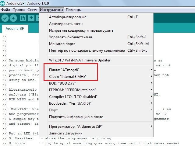Choose Архивировать скетч menu entry
This screenshot has width=195, height=146.
pyautogui.click(x=96, y=24)
